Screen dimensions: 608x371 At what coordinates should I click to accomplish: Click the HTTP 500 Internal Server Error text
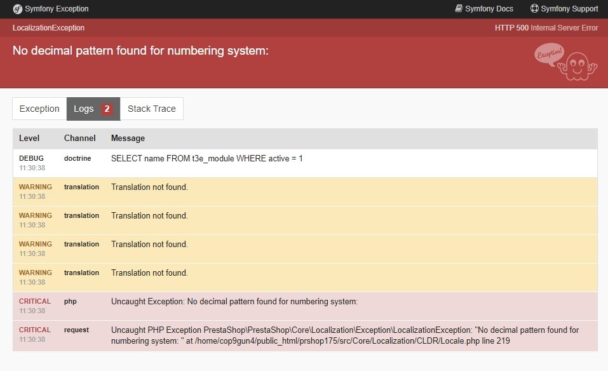pos(546,28)
